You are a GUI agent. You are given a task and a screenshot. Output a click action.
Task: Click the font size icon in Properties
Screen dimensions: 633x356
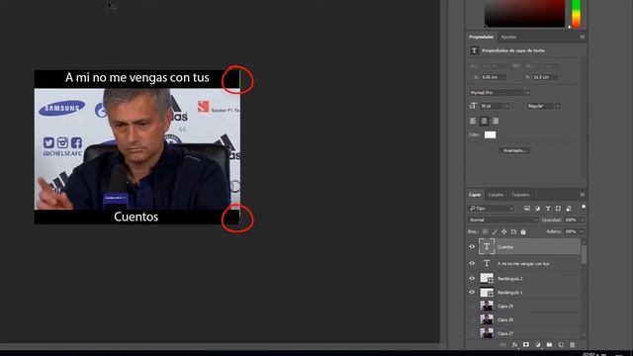pyautogui.click(x=473, y=106)
